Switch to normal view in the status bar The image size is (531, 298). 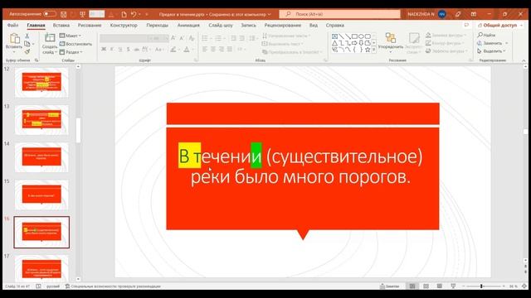click(412, 286)
